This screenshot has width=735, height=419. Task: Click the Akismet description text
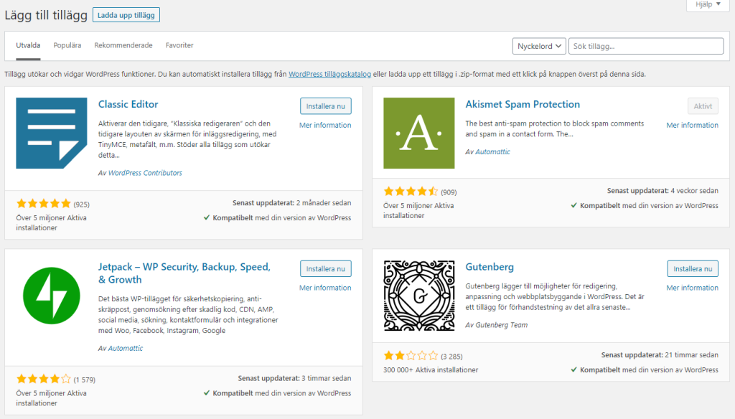point(555,128)
